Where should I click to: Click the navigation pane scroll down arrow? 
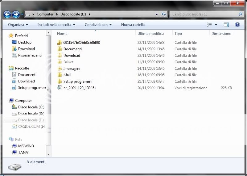48,154
